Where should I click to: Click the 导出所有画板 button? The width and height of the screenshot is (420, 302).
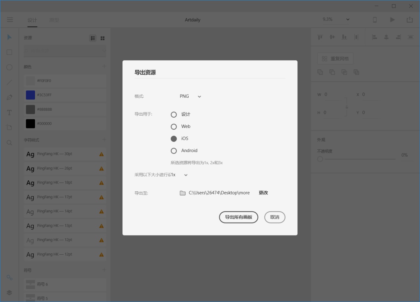coord(238,217)
